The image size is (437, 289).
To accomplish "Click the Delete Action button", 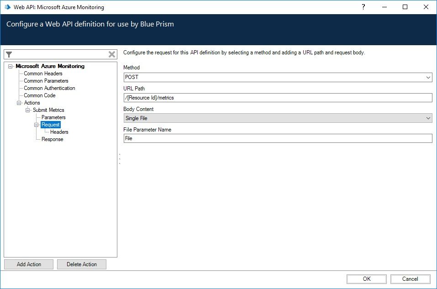I will (x=82, y=264).
